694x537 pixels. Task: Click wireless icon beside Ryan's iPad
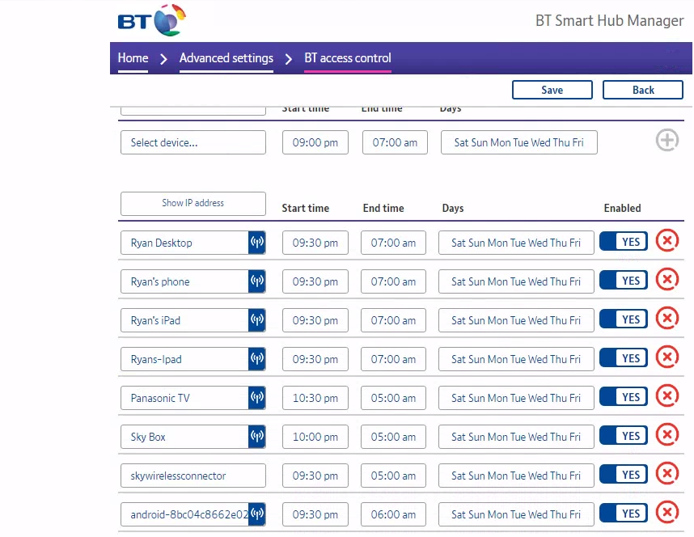tap(256, 320)
